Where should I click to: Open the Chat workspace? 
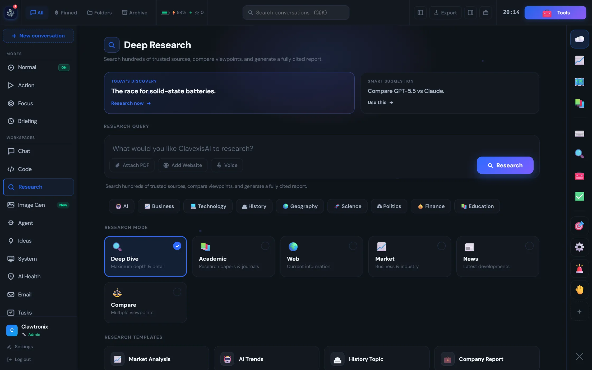(38, 151)
